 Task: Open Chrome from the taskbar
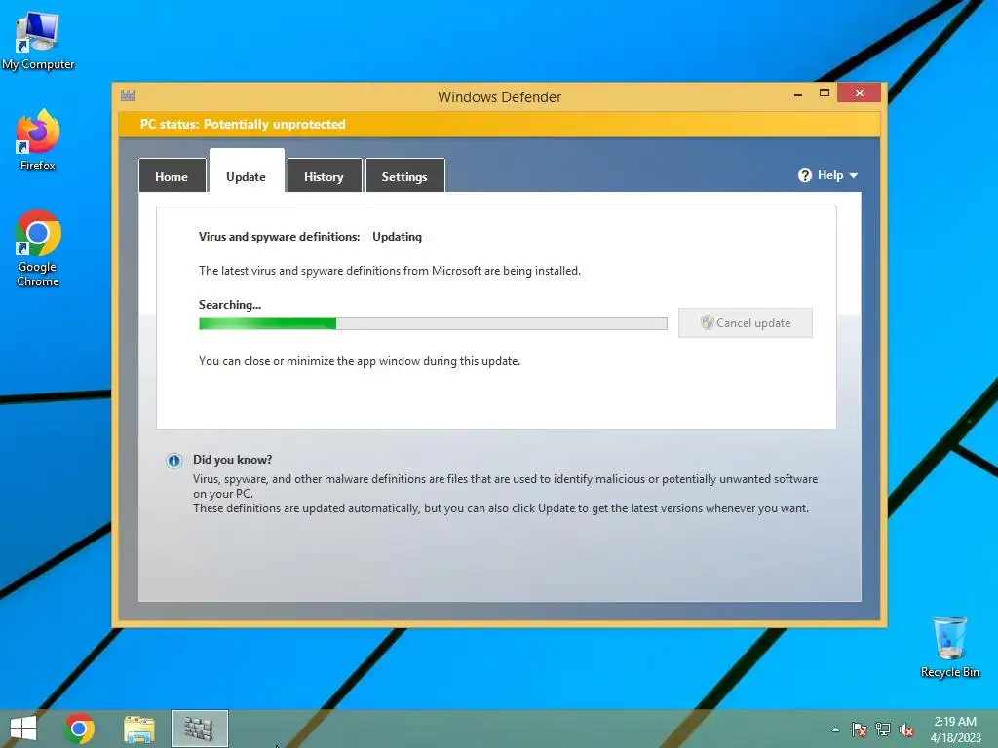point(79,729)
